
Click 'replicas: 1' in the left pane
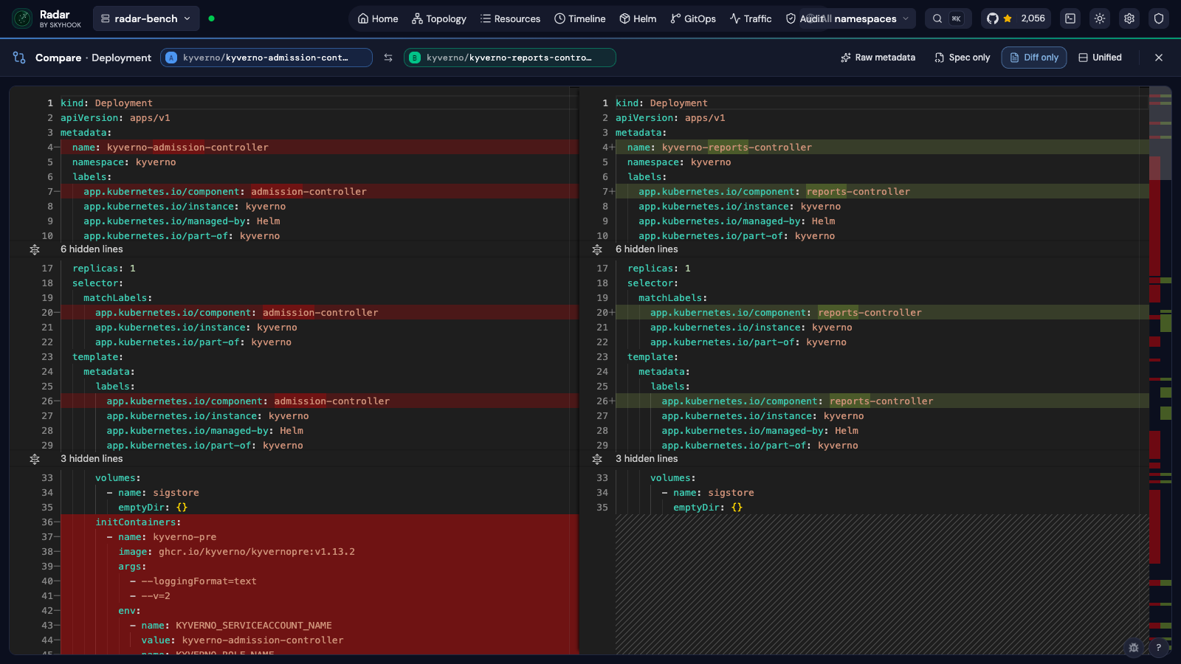coord(104,269)
